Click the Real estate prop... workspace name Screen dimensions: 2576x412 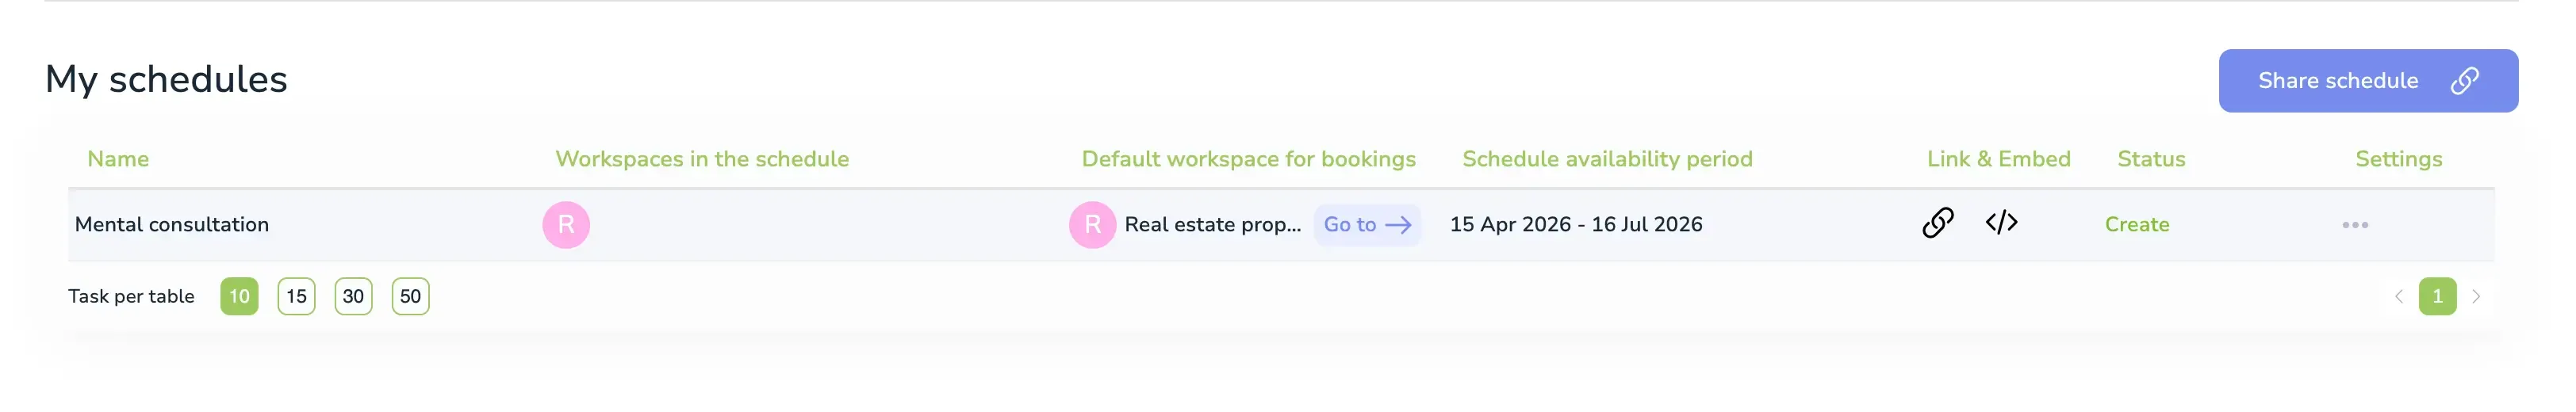click(x=1212, y=225)
